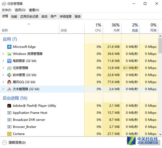This screenshot has height=148, width=162.
Task: Sort by the 内存 column header
Action: click(112, 28)
